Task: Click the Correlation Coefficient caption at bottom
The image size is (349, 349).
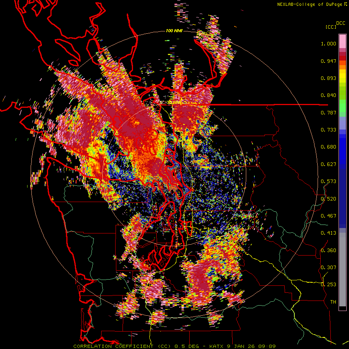Action: [x=174, y=346]
